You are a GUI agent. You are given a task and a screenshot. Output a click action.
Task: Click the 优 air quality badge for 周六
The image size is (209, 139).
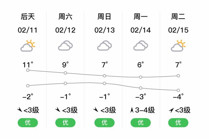(x=65, y=122)
